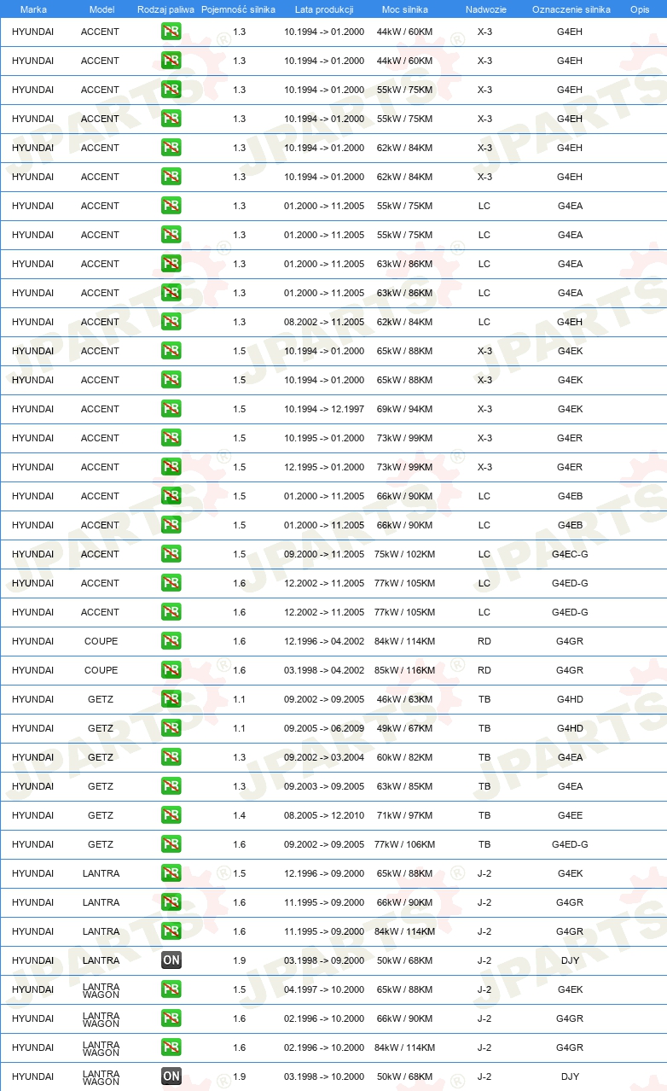Click petrol icon in Getz 63kW/85KM row
Viewport: 667px width, 1091px height.
171,786
